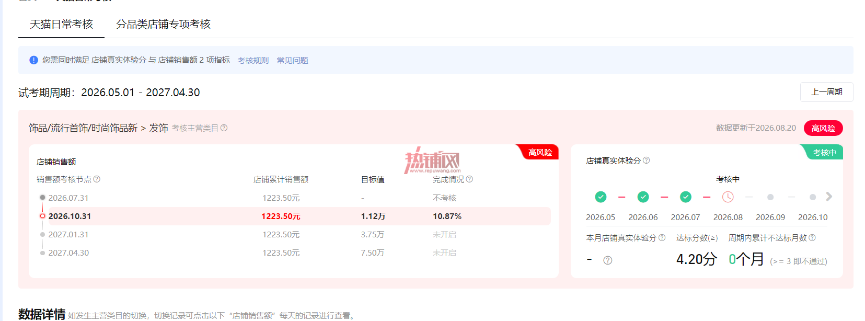Screen dimensions: 865x321
Task: Click the 7.50万 target value
Action: [x=373, y=253]
